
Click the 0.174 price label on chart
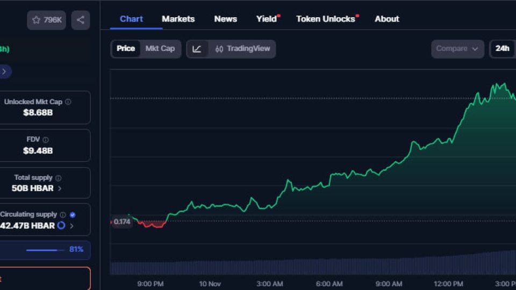122,222
